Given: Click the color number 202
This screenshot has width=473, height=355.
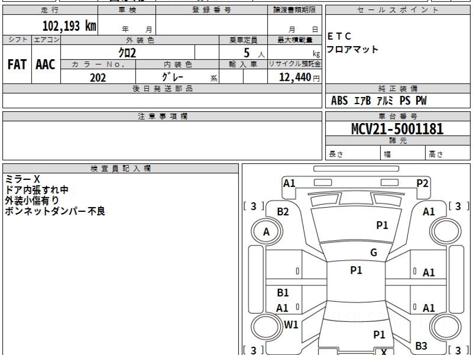Looking at the screenshot, I should pos(98,78).
